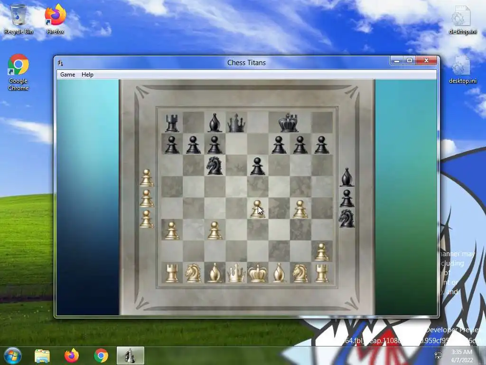Open the Recycle Bin desktop icon
486x365 pixels.
[19, 19]
